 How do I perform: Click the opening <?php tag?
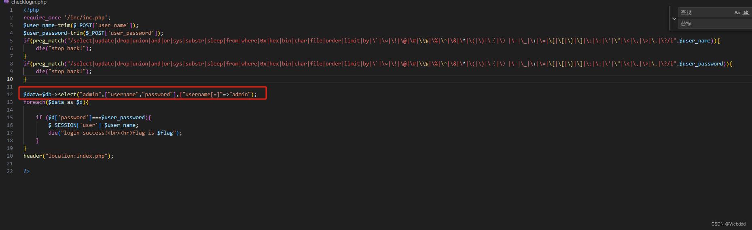click(31, 10)
